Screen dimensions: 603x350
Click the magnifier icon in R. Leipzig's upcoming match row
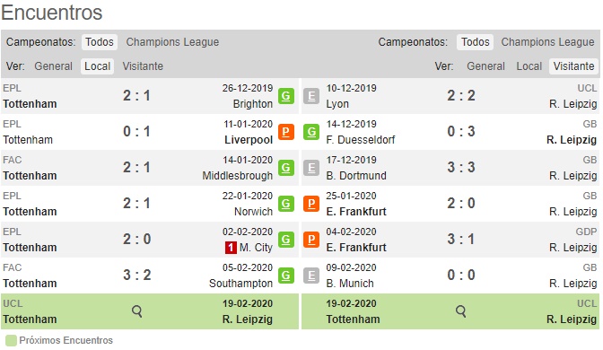[x=460, y=311]
